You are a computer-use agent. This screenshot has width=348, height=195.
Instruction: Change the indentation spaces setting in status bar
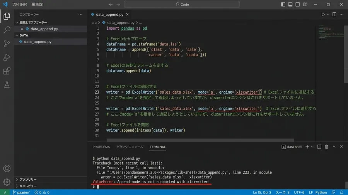pyautogui.click(x=283, y=192)
